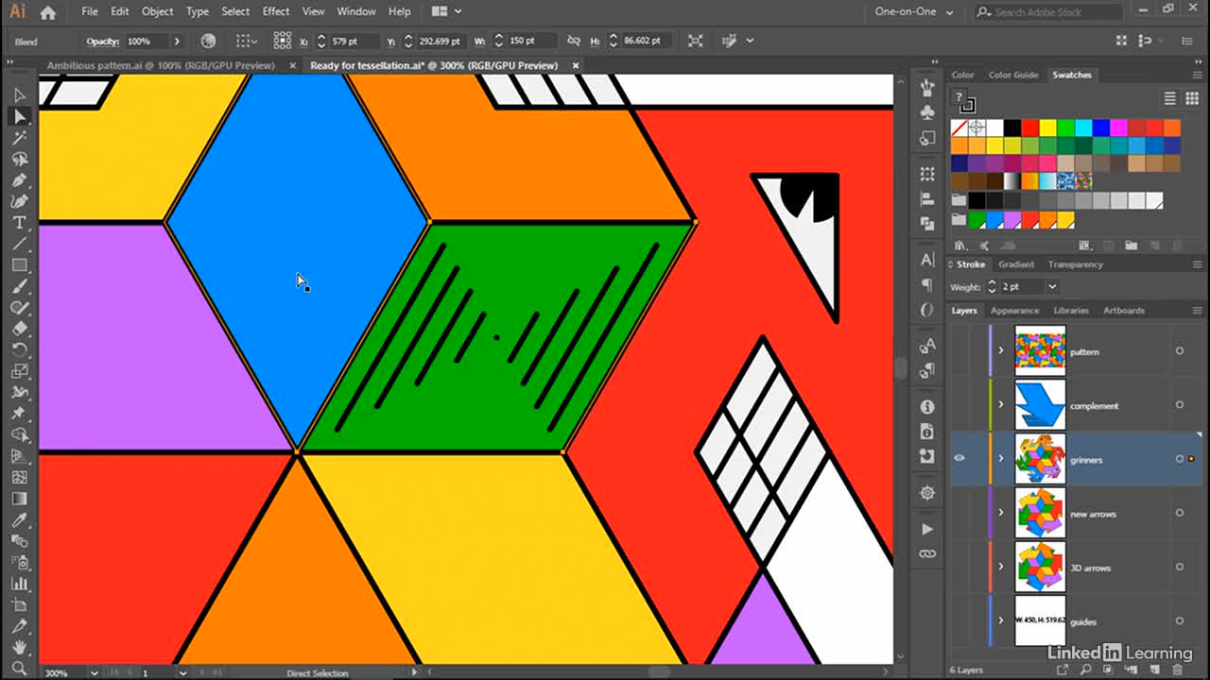Screen dimensions: 1210x680
Task: Show the complement layer visibility box
Action: (x=959, y=405)
